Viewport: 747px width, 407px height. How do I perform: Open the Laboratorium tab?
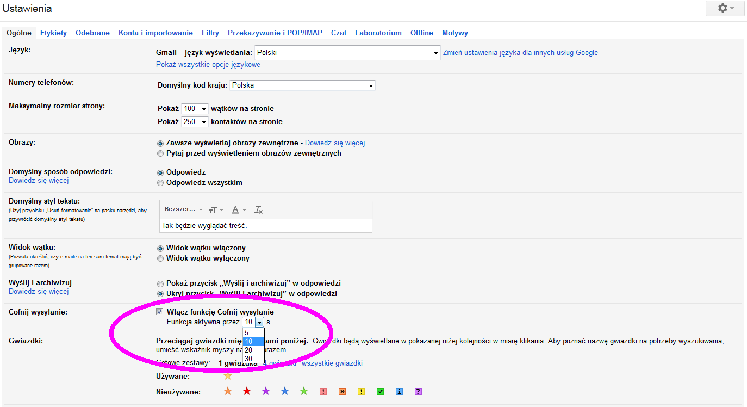coord(378,33)
